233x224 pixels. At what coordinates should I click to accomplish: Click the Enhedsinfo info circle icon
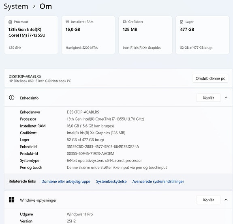point(12,98)
